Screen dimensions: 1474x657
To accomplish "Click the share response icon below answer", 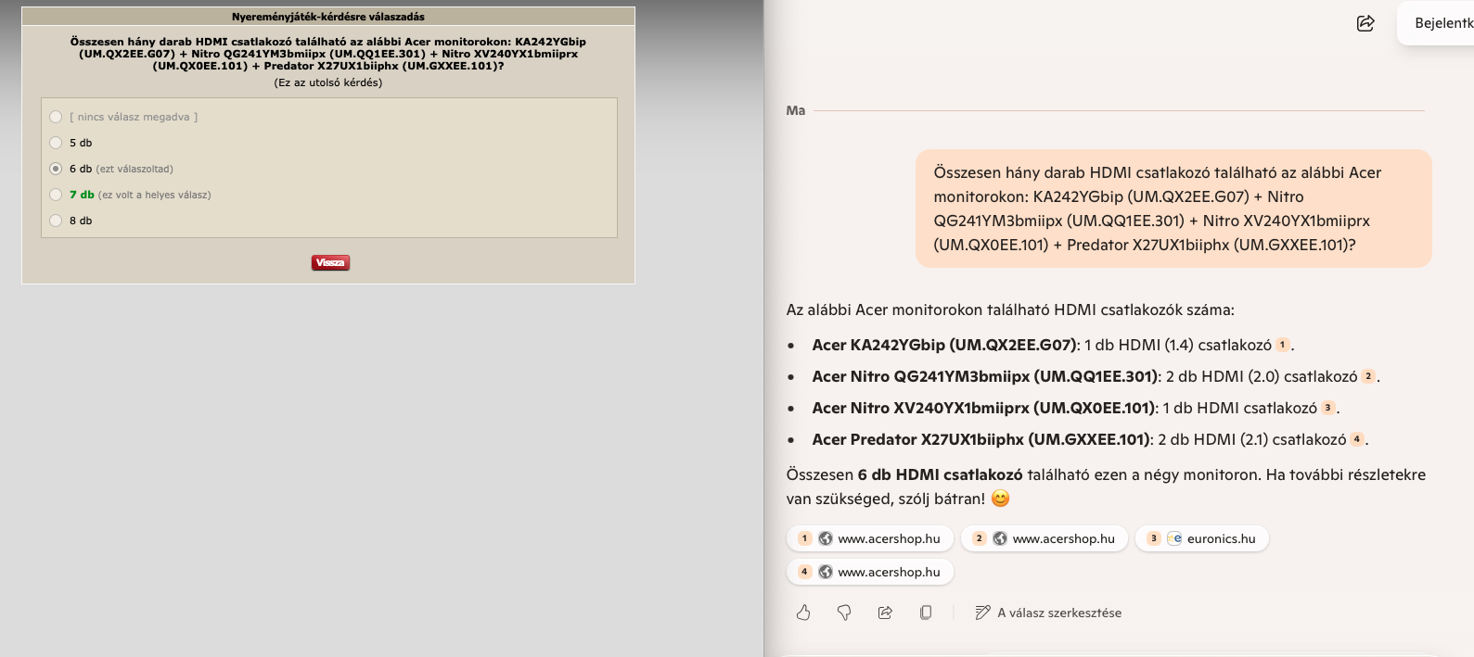I will point(885,613).
